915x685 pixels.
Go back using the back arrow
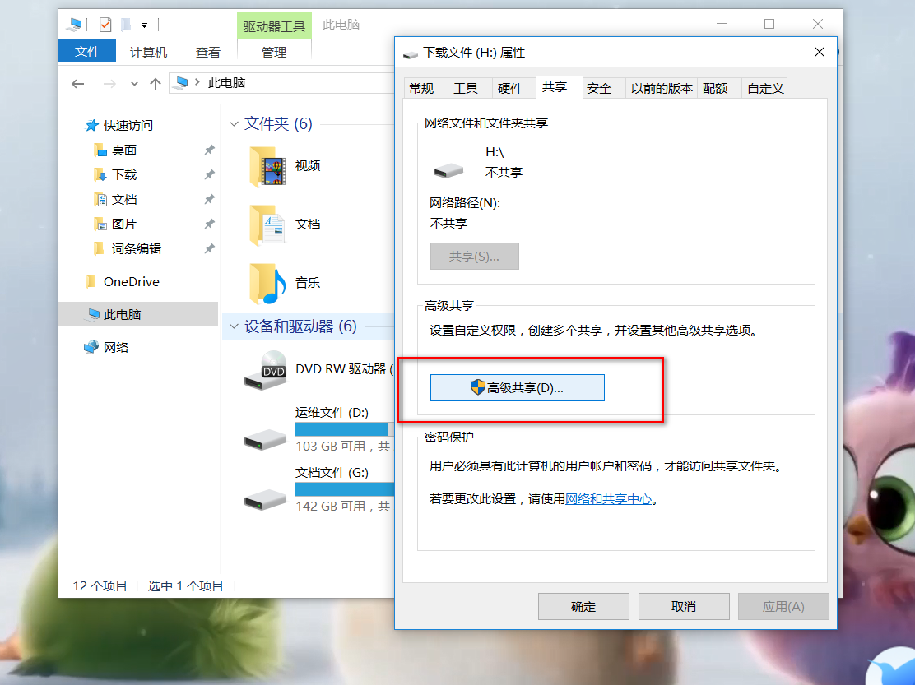77,84
